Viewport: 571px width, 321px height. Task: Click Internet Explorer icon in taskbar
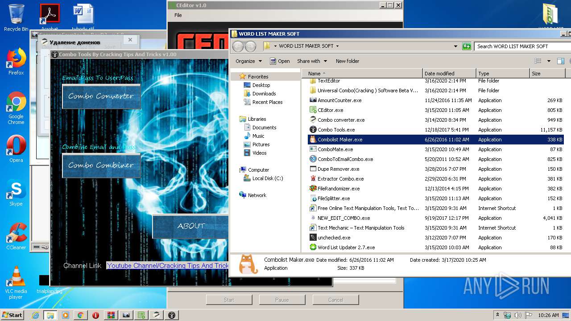tap(35, 315)
